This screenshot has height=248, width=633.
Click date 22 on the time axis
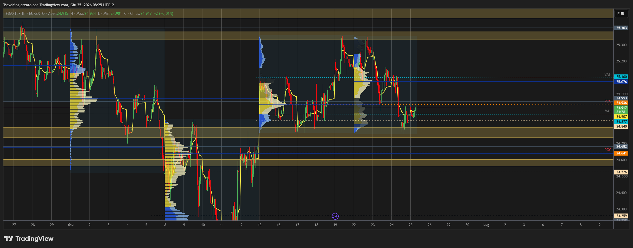point(354,225)
